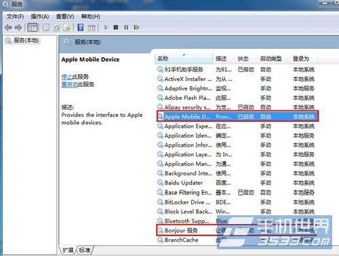Open the 帮助(H) menu

tap(90, 16)
